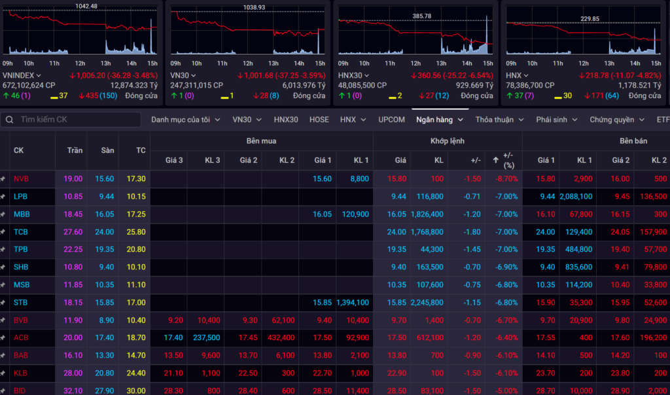Open the LPB ticker symbol
The height and width of the screenshot is (395, 670).
coord(21,196)
